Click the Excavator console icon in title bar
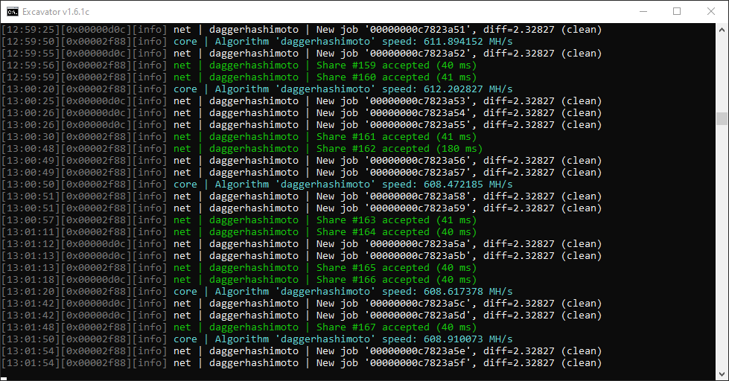 click(13, 12)
